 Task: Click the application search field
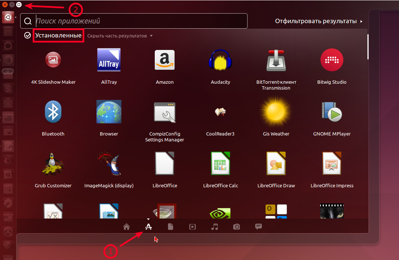pyautogui.click(x=134, y=21)
